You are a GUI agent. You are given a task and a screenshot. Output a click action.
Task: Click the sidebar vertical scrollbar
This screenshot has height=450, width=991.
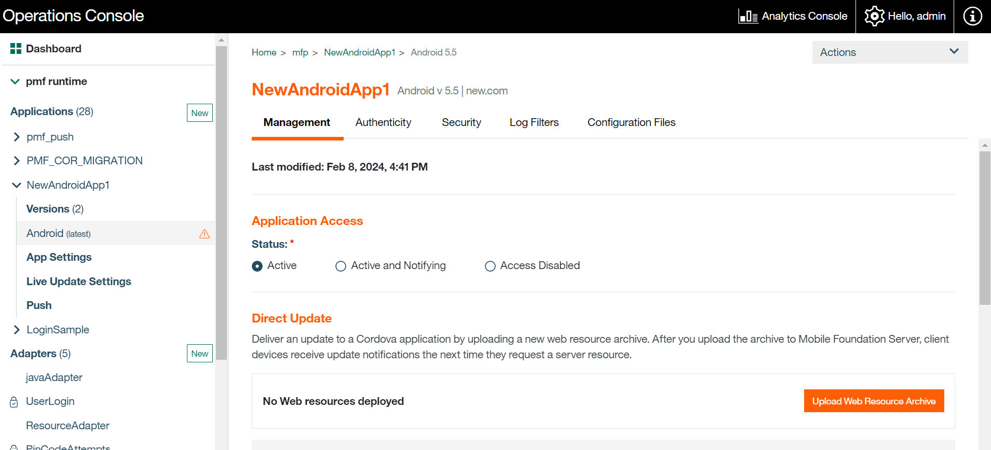221,202
